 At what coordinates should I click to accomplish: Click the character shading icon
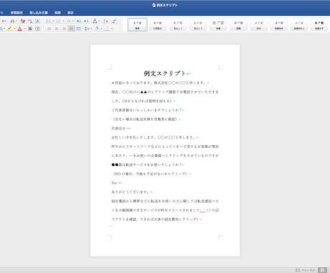[x=30, y=29]
